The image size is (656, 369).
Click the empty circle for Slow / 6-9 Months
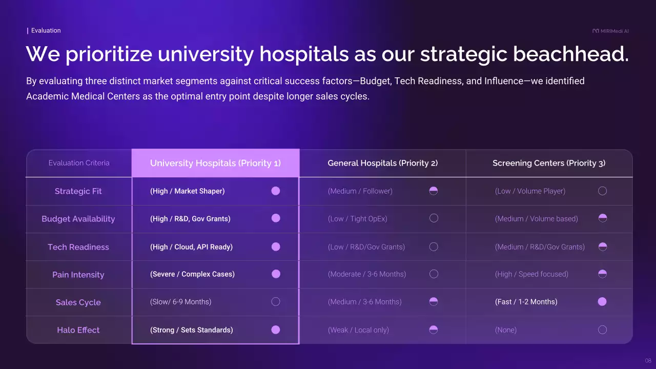276,302
